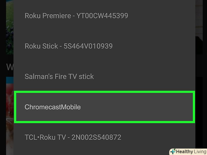
Task: Click the partially hidden "W" section heading
Action: click(x=9, y=67)
